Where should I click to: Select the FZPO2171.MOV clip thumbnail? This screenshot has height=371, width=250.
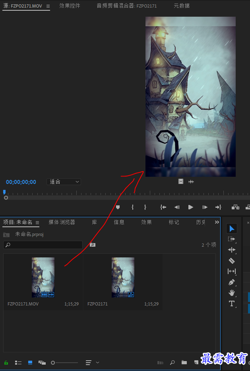(43, 277)
